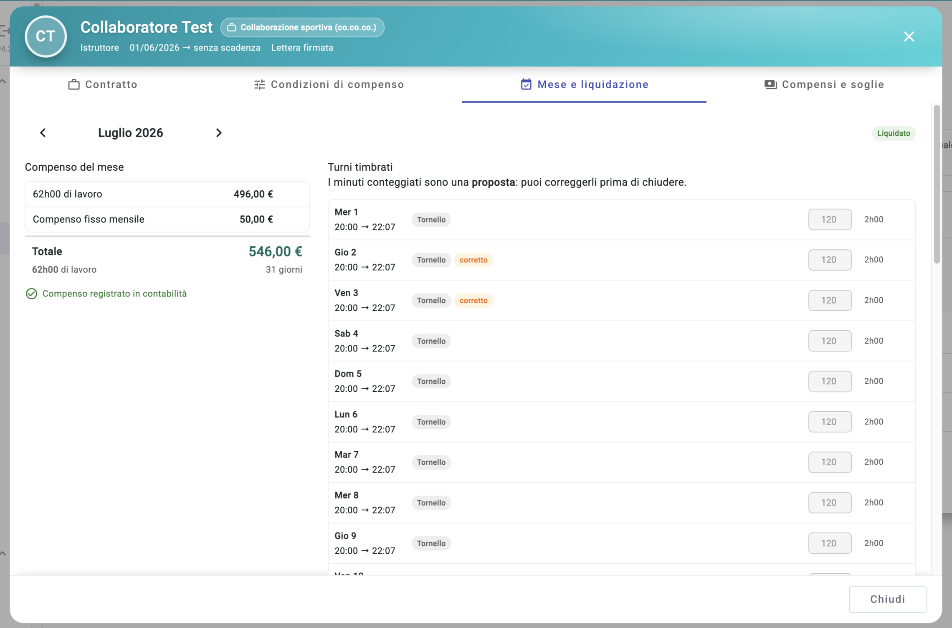The image size is (952, 628).
Task: Click the green check icon near Compenso registrato
Action: (31, 294)
